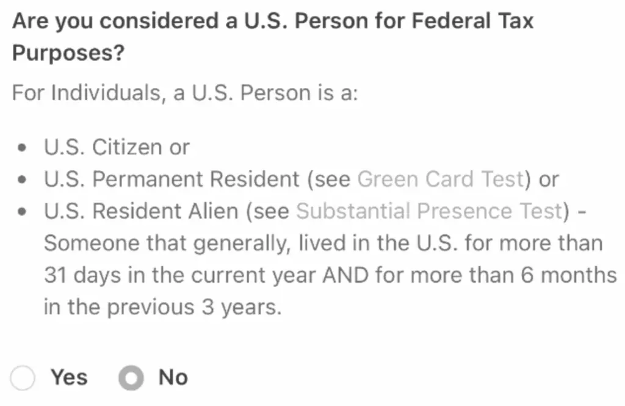Click the 'in the previous 3 years' line
The image size is (625, 406).
[162, 307]
